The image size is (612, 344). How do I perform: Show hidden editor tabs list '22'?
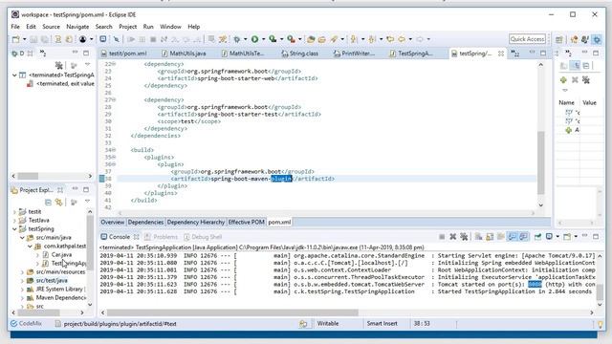(x=515, y=54)
